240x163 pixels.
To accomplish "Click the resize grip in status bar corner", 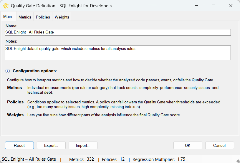I will 237,160.
